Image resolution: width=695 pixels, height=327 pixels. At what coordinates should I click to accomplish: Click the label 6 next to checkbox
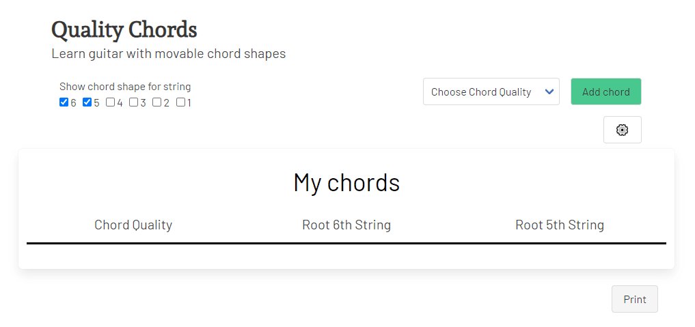73,102
